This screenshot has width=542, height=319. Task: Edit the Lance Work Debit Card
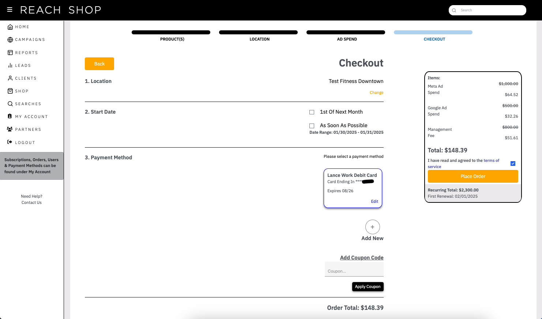click(374, 201)
